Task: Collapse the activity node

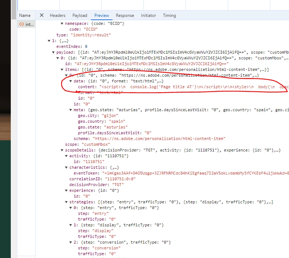Action: [66, 156]
